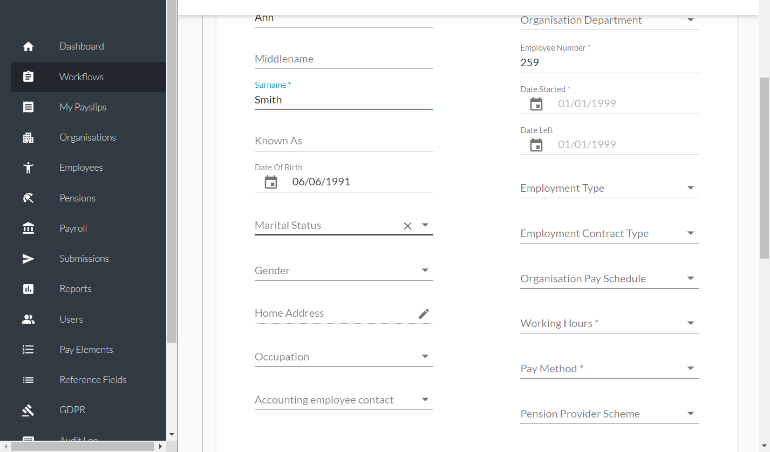Image resolution: width=770 pixels, height=452 pixels.
Task: Click the Organisations building icon
Action: 29,137
